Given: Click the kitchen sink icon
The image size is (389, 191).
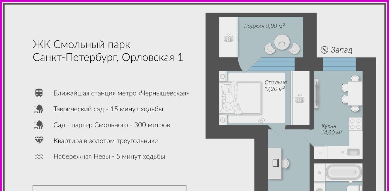Looking at the screenshot, I should click(353, 152).
